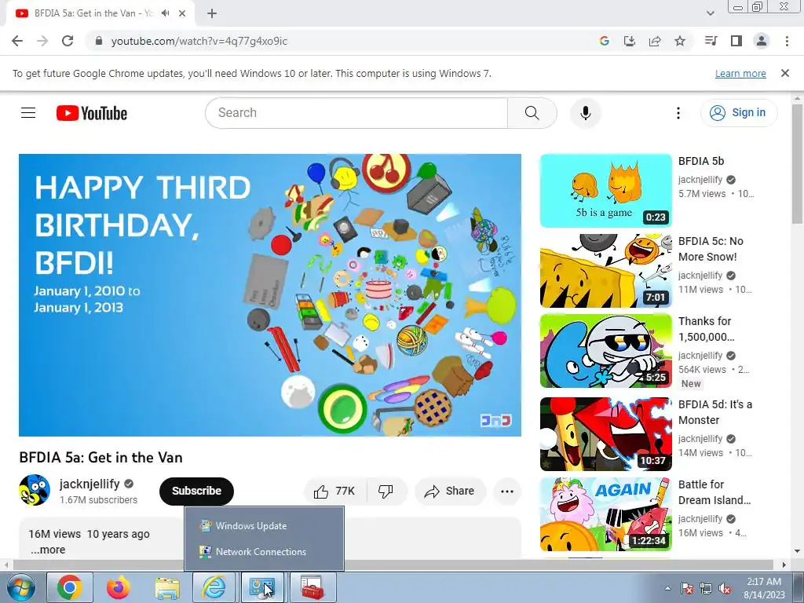The width and height of the screenshot is (804, 603).
Task: Share the video
Action: pos(450,492)
